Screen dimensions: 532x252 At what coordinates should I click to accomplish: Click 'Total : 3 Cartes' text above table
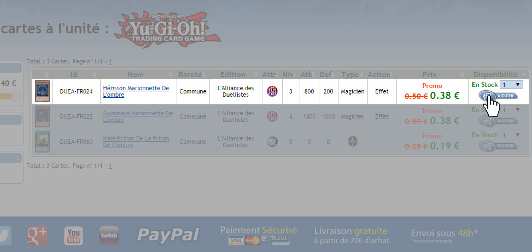point(48,62)
